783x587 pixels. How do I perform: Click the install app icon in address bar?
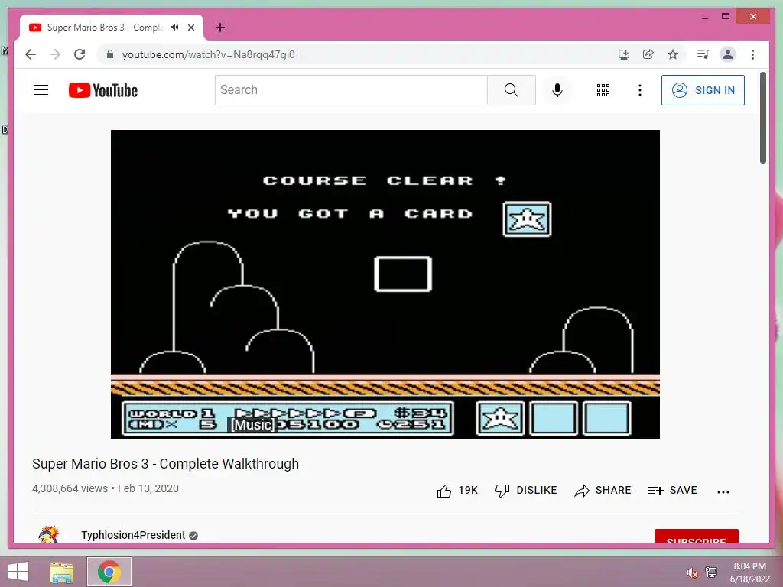pyautogui.click(x=624, y=54)
